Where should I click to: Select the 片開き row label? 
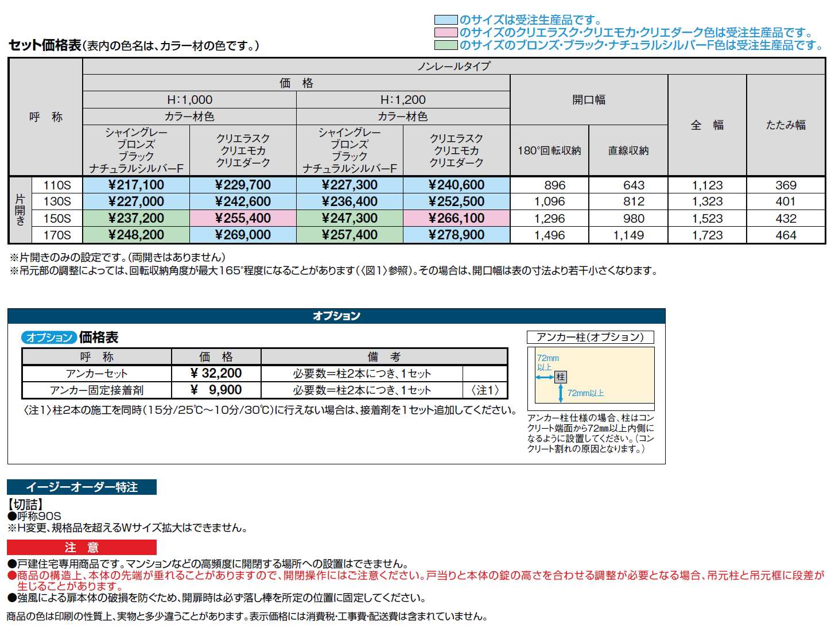[x=21, y=210]
